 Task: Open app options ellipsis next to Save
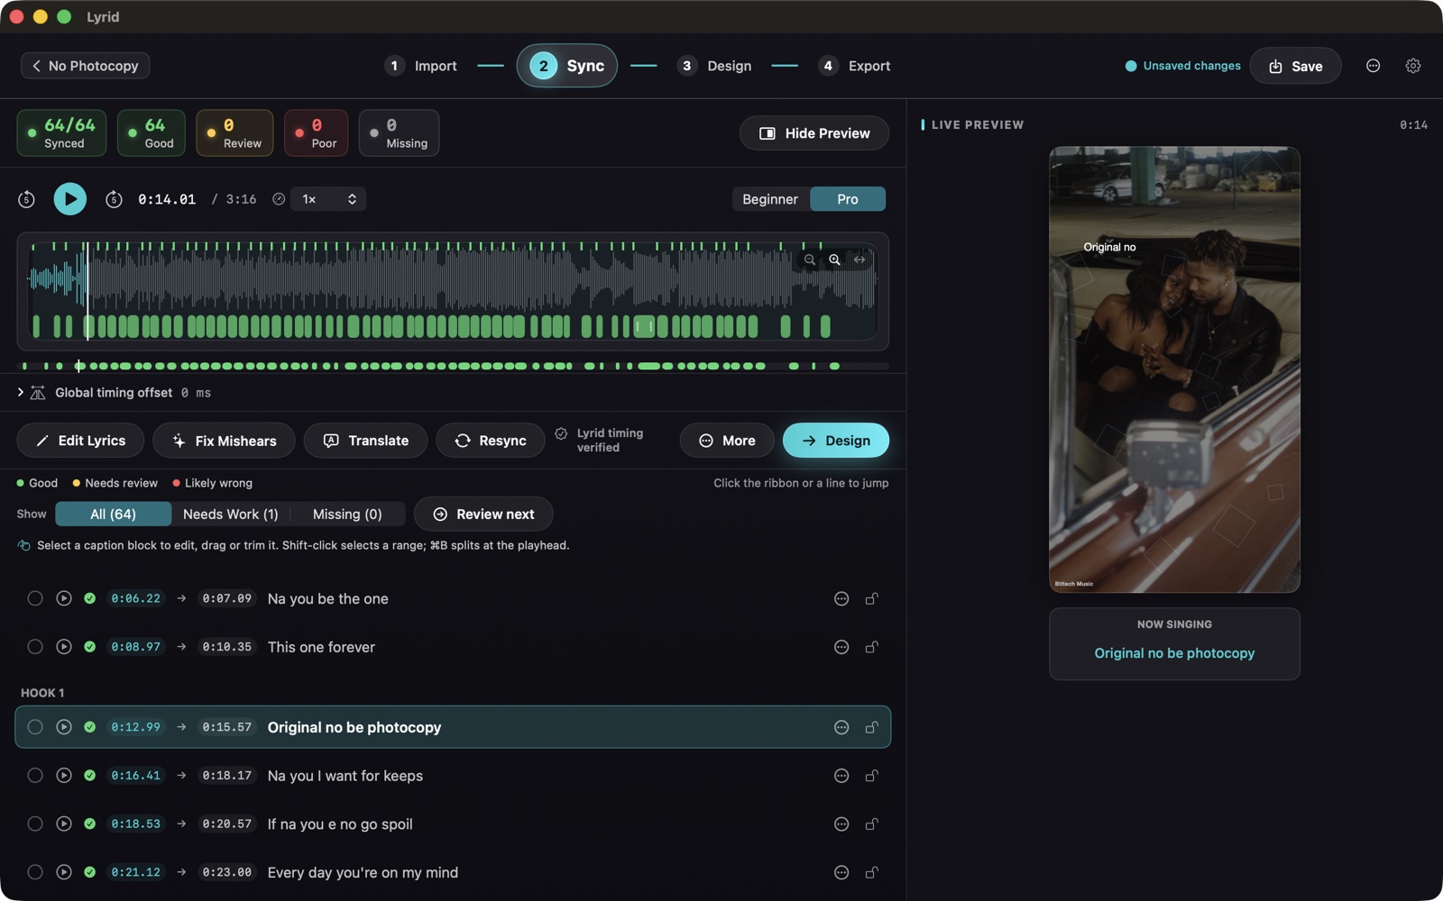pyautogui.click(x=1373, y=66)
